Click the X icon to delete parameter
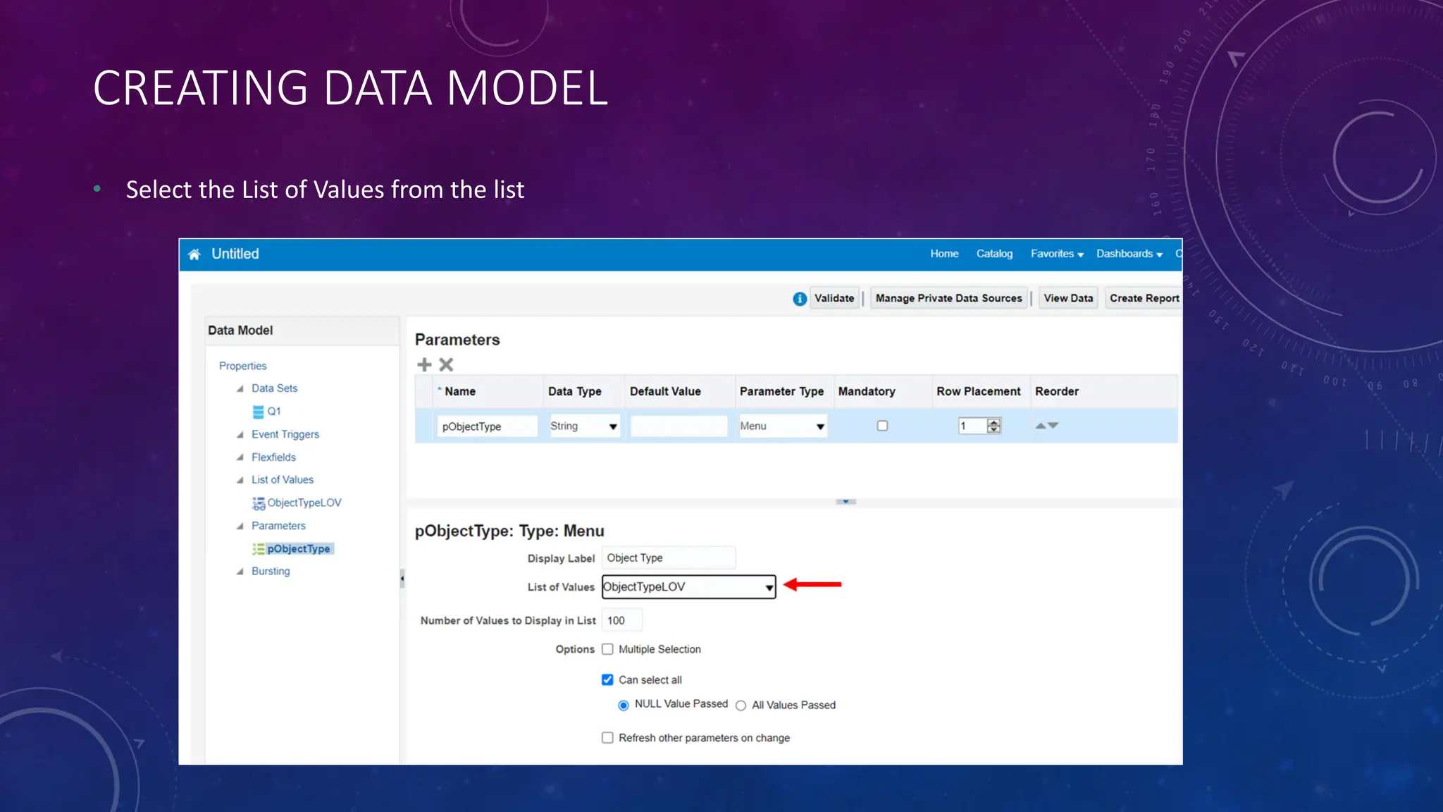Image resolution: width=1443 pixels, height=812 pixels. tap(446, 364)
